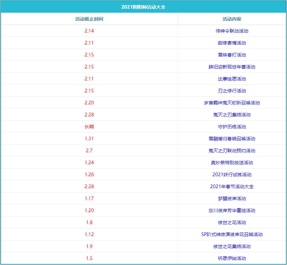
Task: Open 辞旧迎新现世年兽活动 link
Action: (x=232, y=67)
